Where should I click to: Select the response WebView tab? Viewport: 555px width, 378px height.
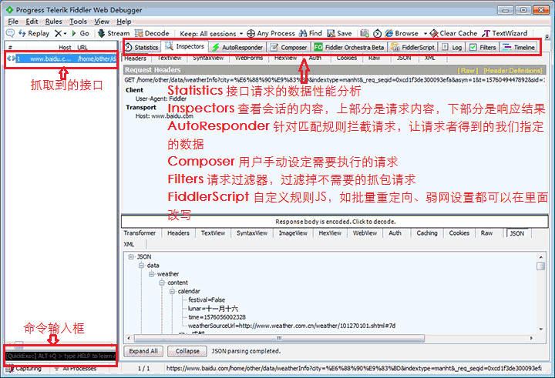coord(365,233)
